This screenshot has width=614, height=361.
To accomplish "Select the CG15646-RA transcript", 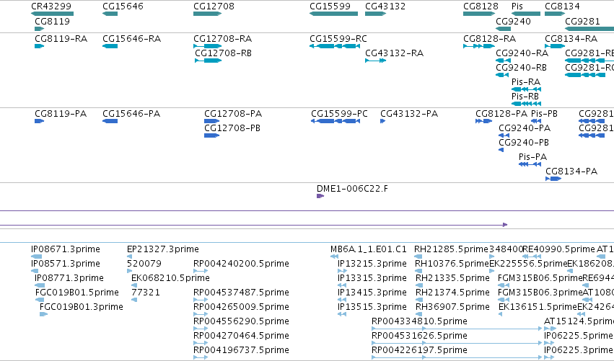I will coord(110,46).
